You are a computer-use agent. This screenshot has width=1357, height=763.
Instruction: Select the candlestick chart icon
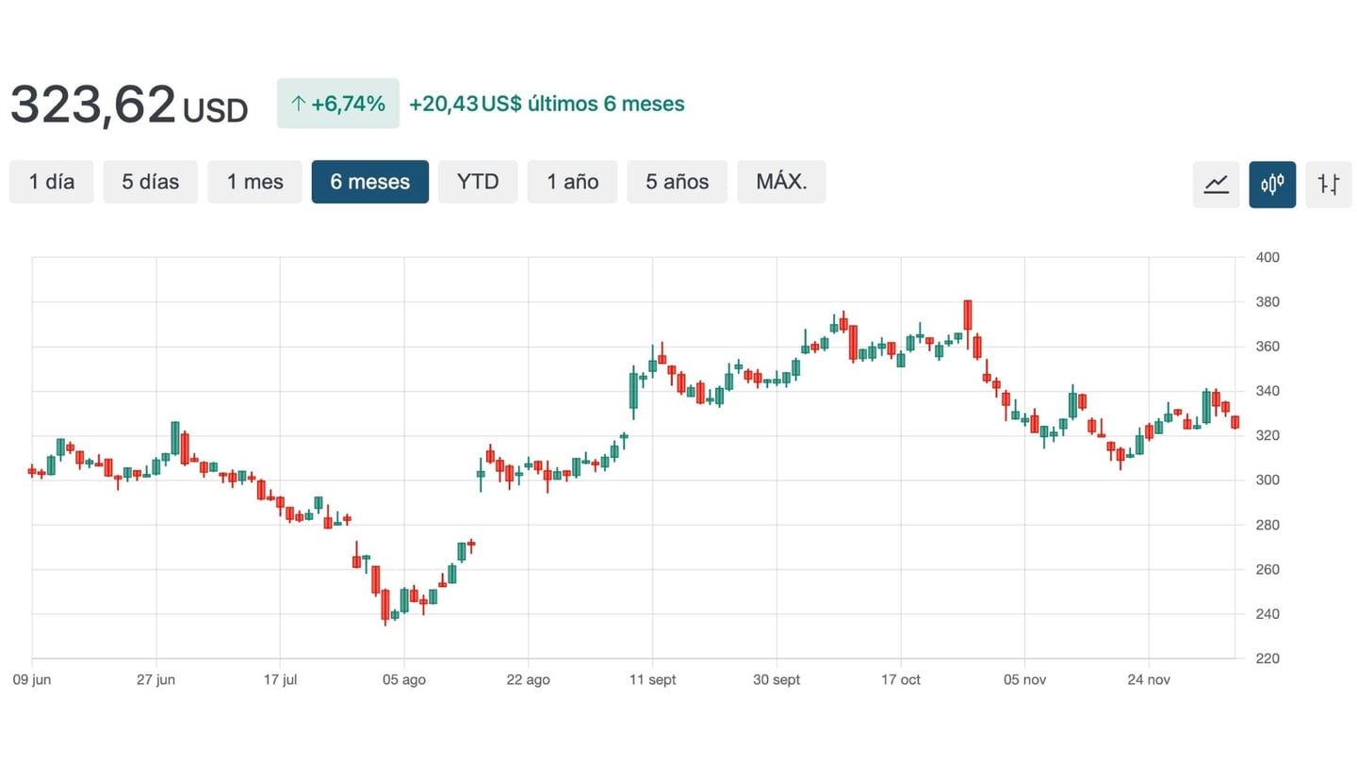[x=1272, y=184]
